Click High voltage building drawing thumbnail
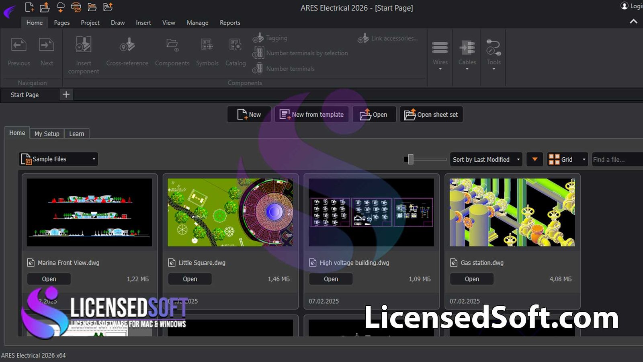The image size is (643, 362). point(371,212)
